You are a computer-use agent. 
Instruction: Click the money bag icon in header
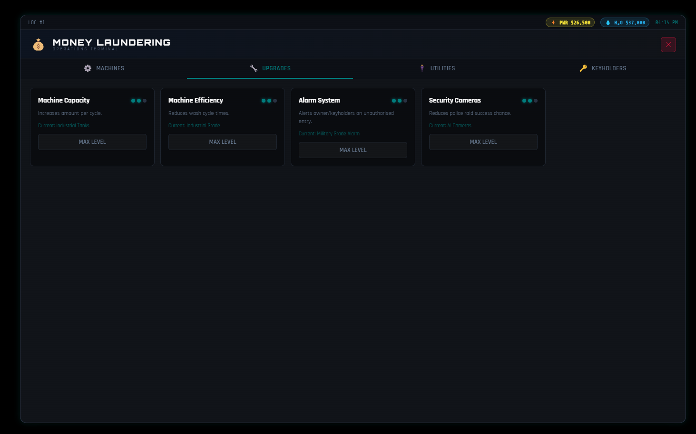(x=39, y=45)
